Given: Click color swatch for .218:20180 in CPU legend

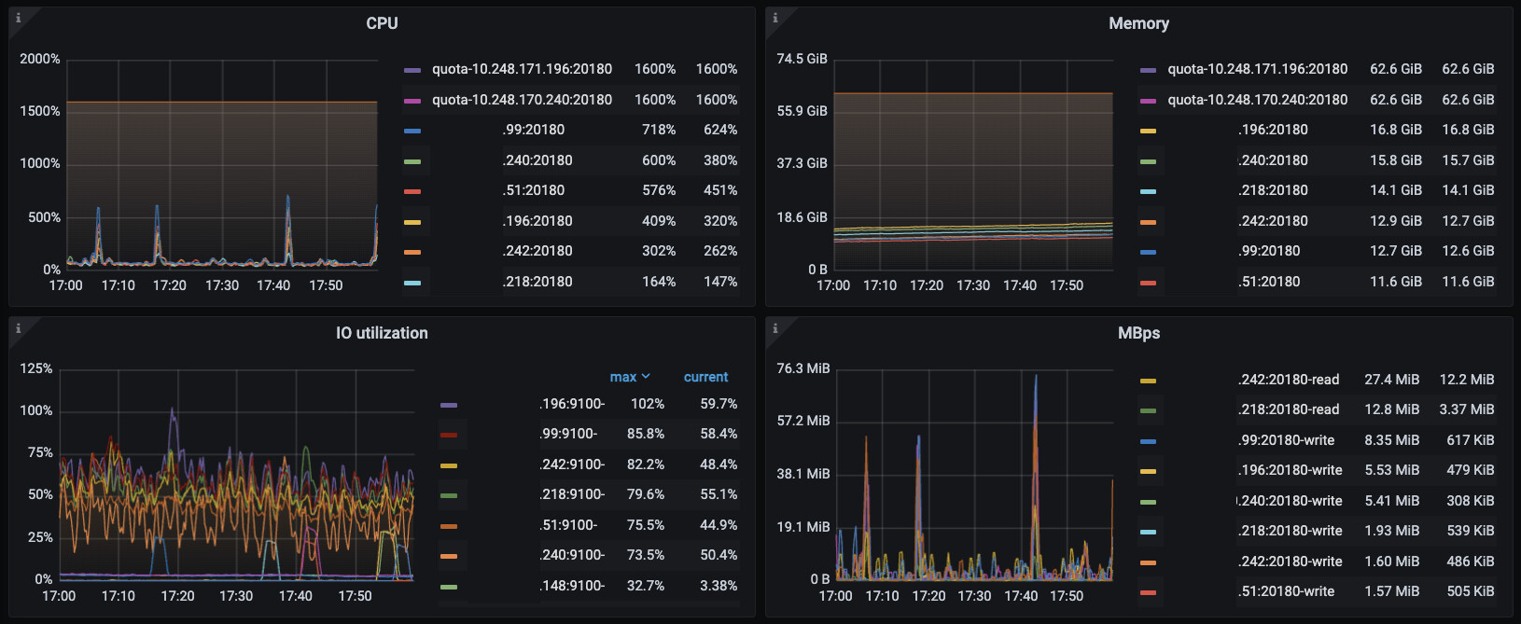Looking at the screenshot, I should pyautogui.click(x=412, y=283).
